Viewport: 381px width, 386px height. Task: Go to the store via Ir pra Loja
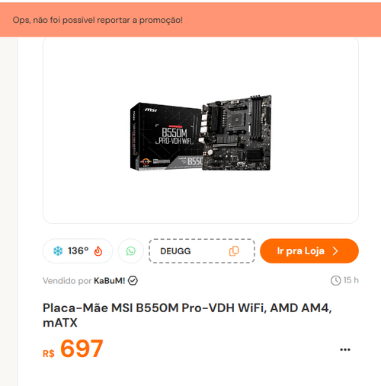[x=309, y=251]
